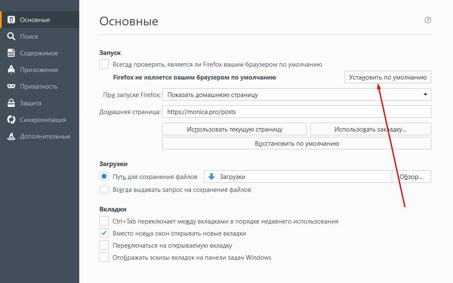Image resolution: width=453 pixels, height=283 pixels.
Task: Click the Защита lock icon
Action: pyautogui.click(x=11, y=103)
